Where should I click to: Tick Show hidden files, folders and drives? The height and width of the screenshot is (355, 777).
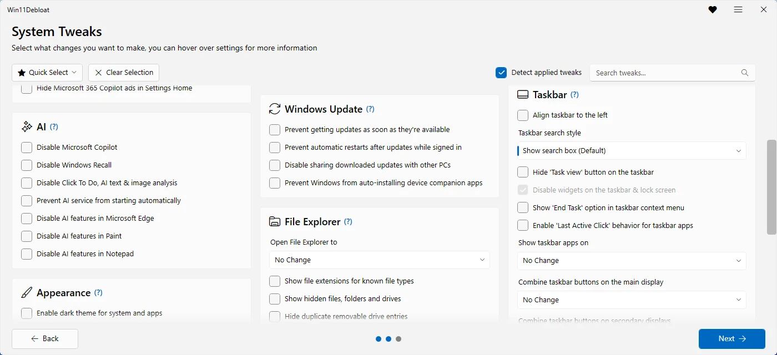275,298
